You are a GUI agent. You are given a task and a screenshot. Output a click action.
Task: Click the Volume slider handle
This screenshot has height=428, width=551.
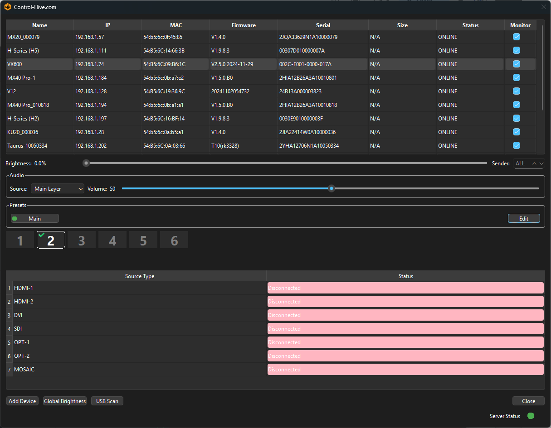click(x=332, y=188)
